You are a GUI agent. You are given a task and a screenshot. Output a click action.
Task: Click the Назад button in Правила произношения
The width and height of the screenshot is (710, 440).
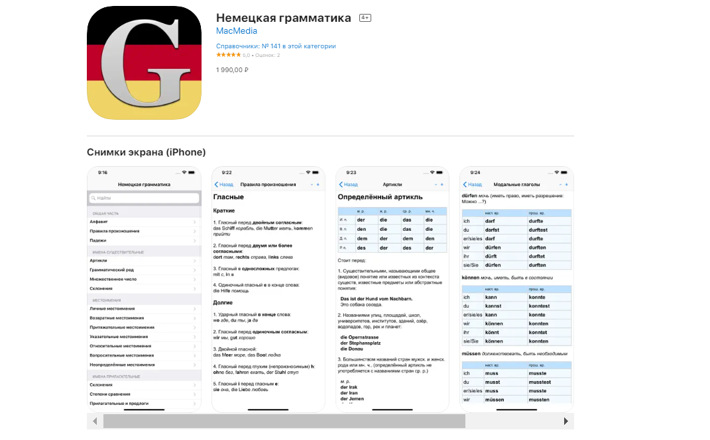[x=223, y=185]
